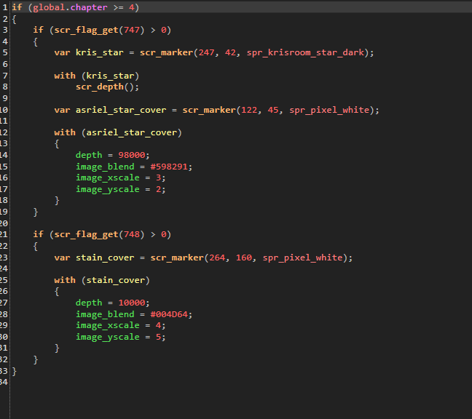472x419 pixels.
Task: Click the variable name "kris_star" on line 5
Action: click(99, 52)
